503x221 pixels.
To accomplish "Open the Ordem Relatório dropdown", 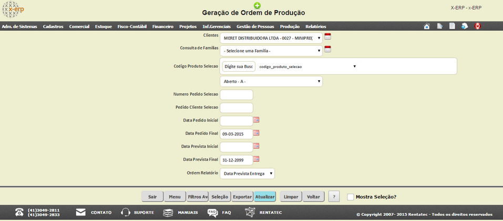I will pos(247,174).
